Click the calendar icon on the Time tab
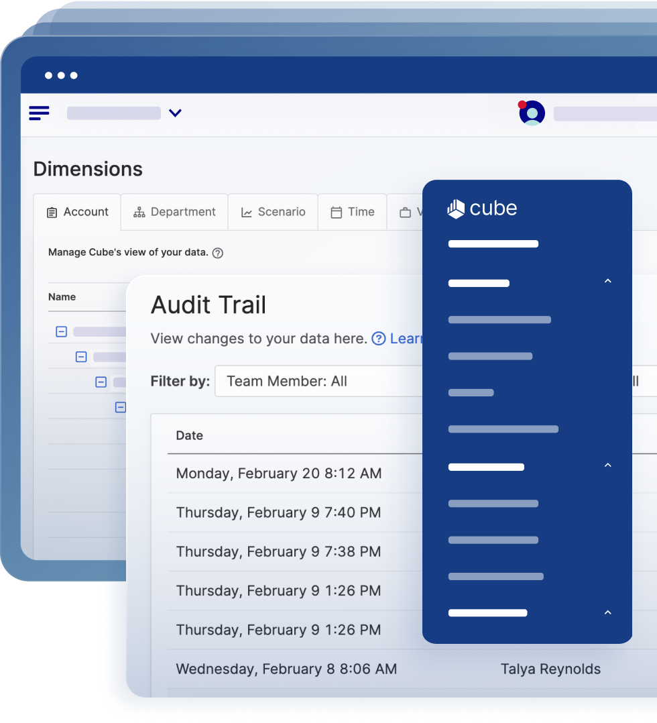 click(335, 212)
